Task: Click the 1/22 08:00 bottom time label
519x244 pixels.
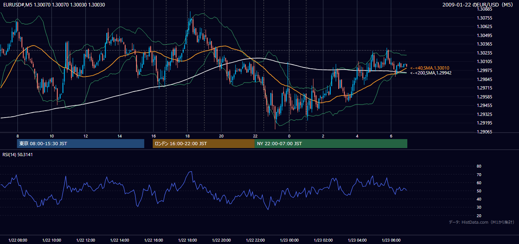Action: [x=17, y=240]
